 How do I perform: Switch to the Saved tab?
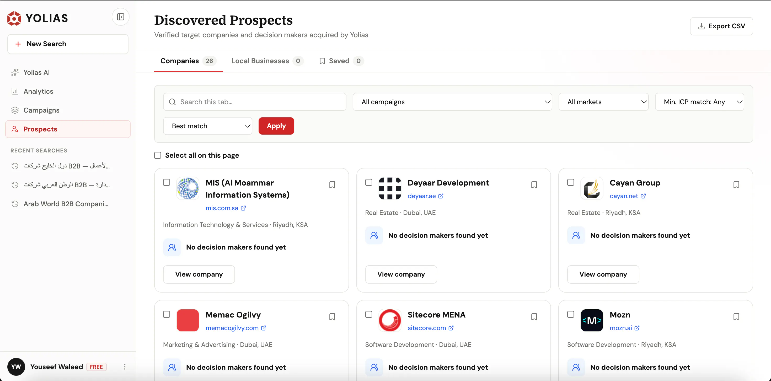[x=341, y=61]
